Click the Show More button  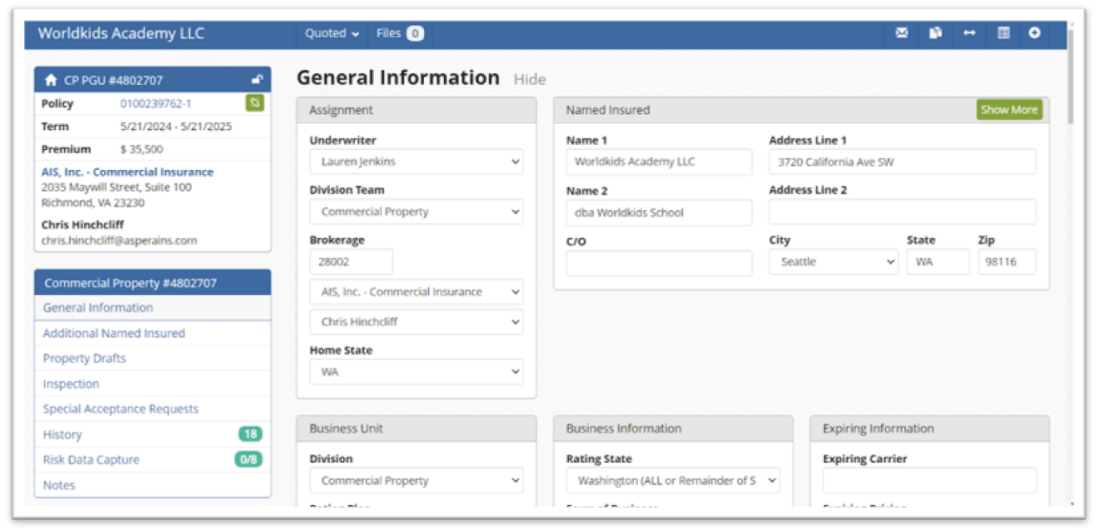coord(1009,110)
